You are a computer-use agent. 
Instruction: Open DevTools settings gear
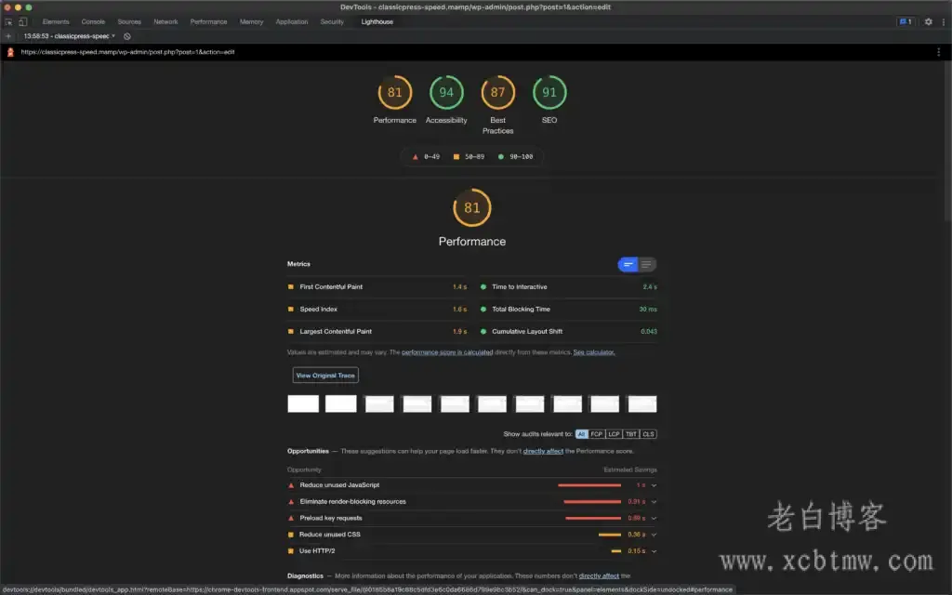(928, 21)
